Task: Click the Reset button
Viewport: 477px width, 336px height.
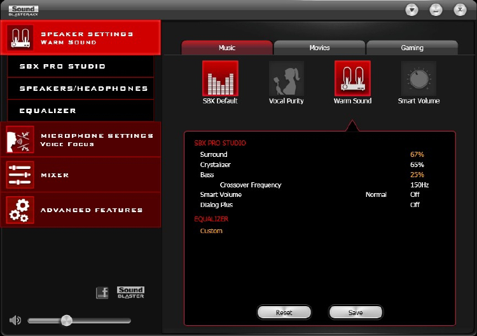Action: pos(284,312)
